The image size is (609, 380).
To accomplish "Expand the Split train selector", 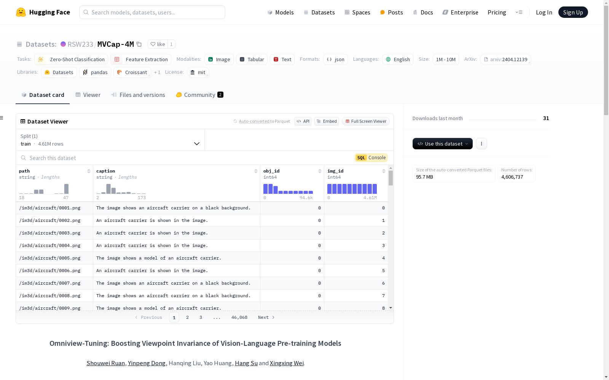I will coord(110,140).
